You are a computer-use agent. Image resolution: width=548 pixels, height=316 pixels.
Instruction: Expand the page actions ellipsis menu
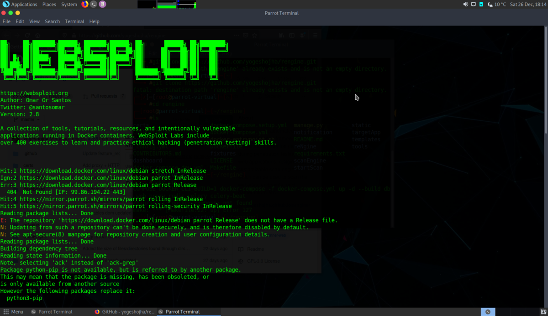[x=237, y=35]
